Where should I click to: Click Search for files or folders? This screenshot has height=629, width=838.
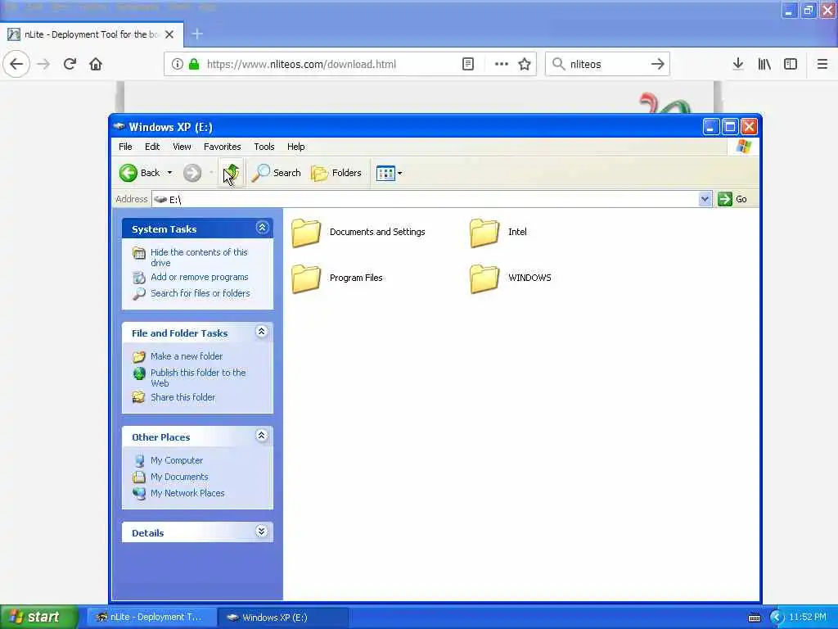[x=200, y=293]
